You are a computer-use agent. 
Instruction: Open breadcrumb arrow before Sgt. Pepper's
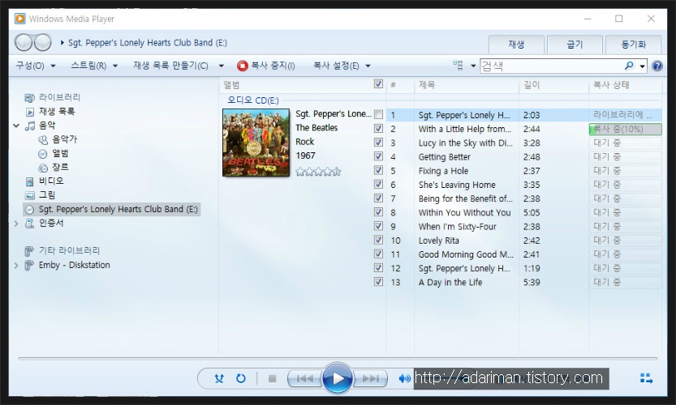pos(62,43)
